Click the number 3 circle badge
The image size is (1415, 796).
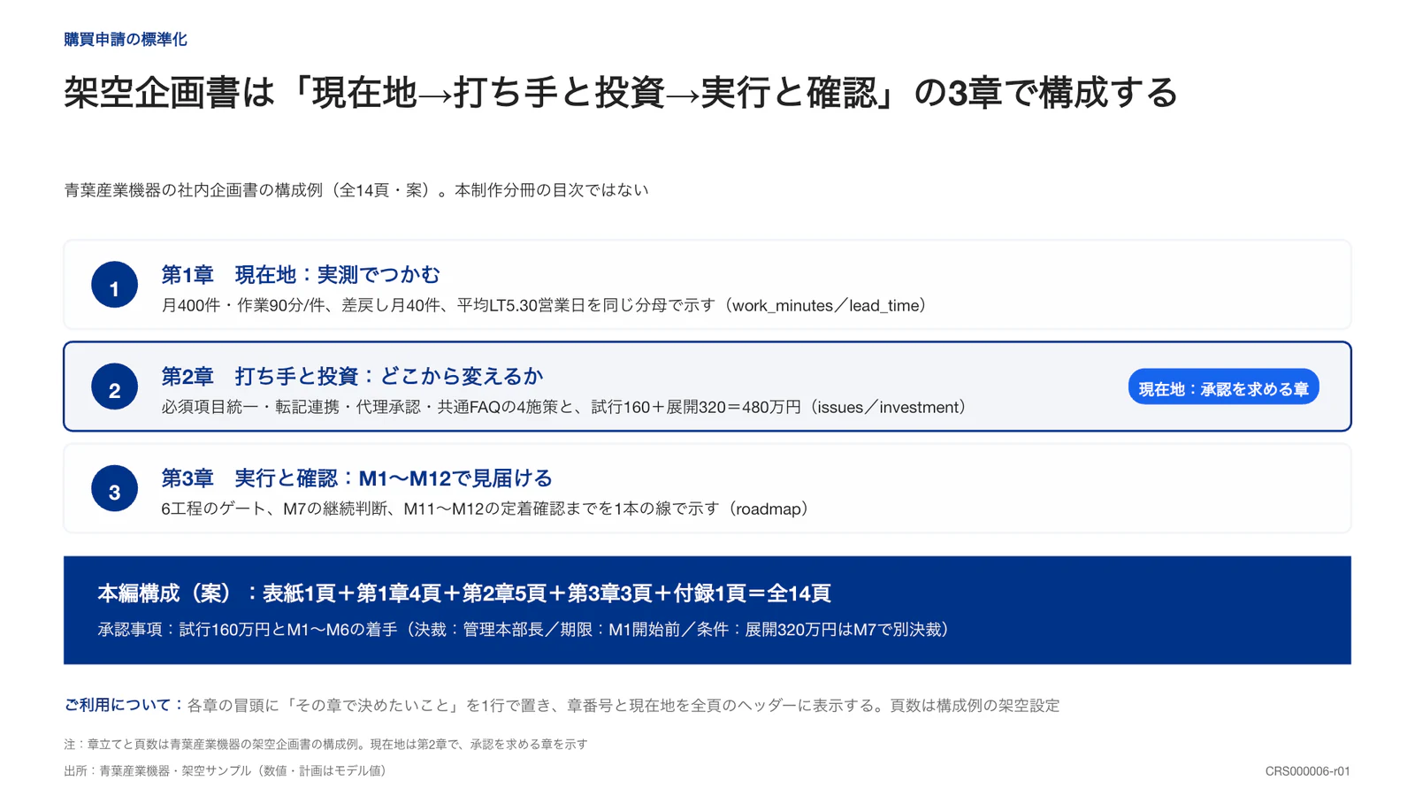(x=114, y=488)
